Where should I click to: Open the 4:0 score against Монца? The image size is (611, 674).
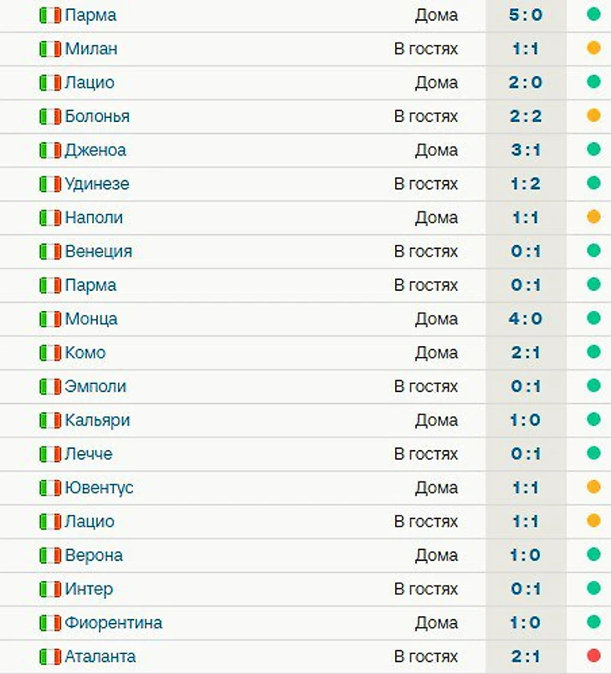526,319
